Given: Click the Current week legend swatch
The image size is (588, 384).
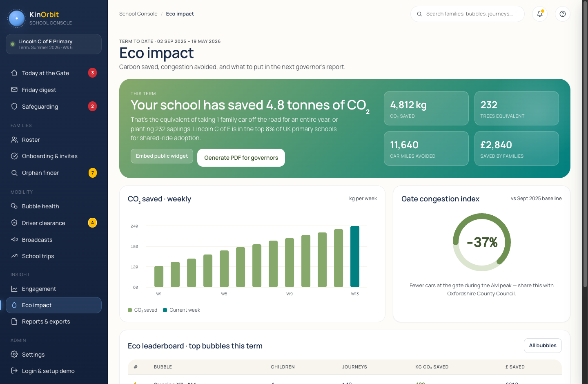Looking at the screenshot, I should (165, 310).
